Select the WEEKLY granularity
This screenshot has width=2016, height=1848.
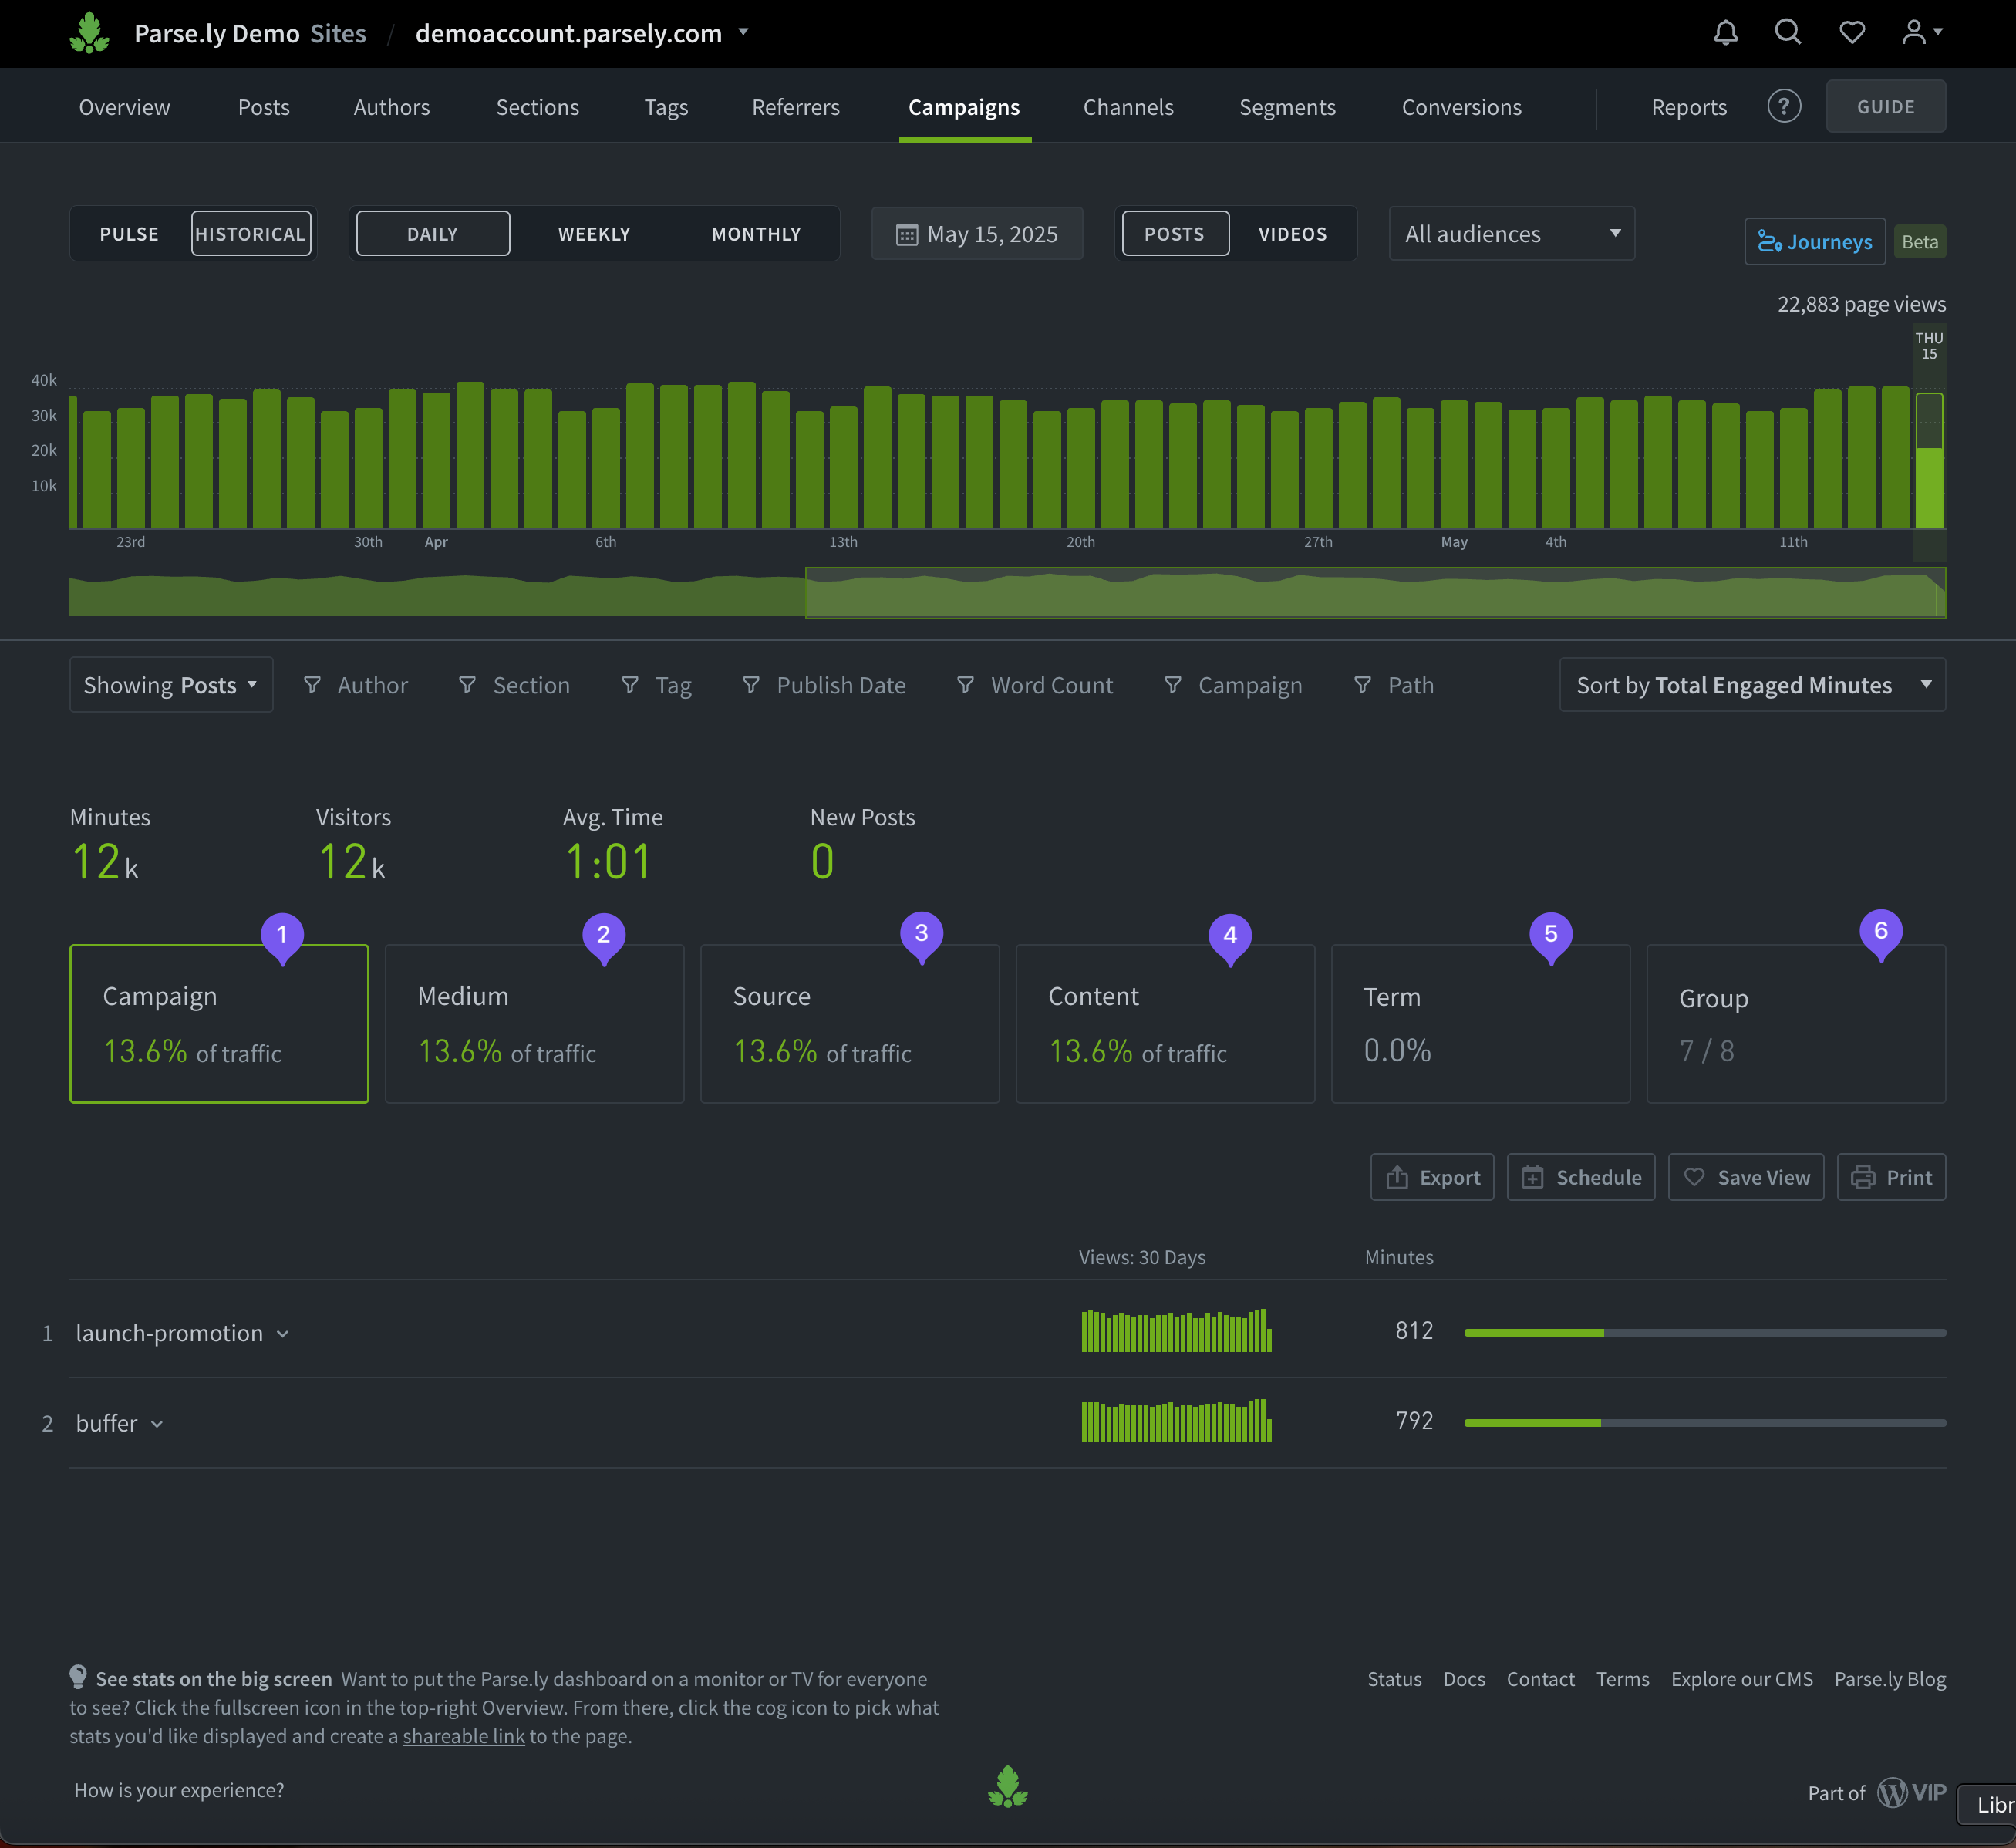coord(594,234)
